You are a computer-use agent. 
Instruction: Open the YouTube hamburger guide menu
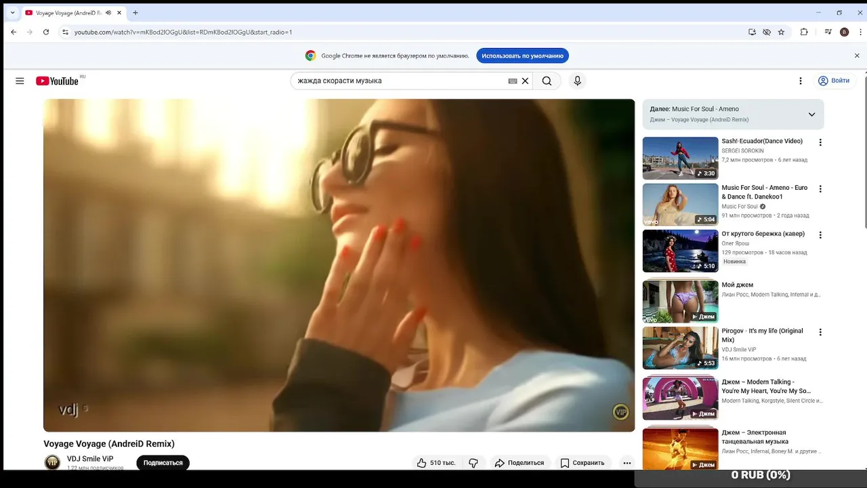click(20, 81)
